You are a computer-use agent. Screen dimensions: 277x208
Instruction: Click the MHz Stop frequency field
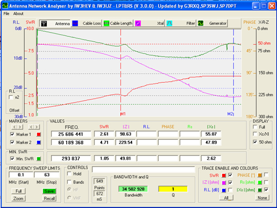click(x=47, y=175)
